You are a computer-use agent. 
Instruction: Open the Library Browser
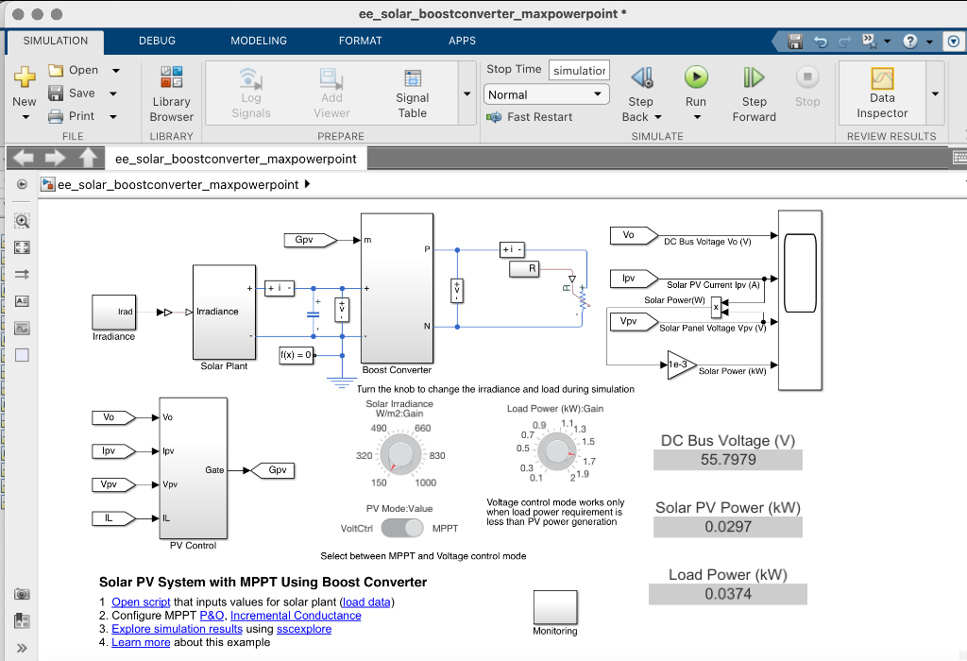click(x=172, y=94)
